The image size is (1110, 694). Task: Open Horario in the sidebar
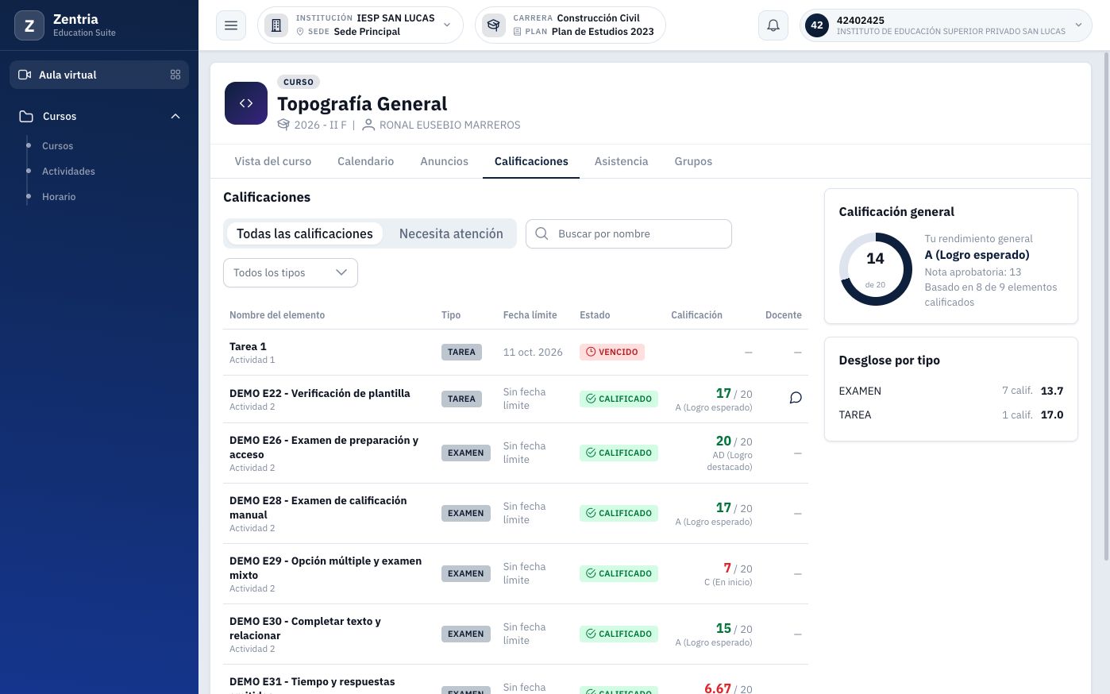coord(59,197)
